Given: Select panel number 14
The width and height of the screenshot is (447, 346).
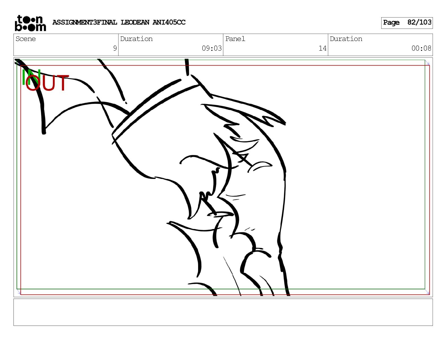Looking at the screenshot, I should click(323, 48).
